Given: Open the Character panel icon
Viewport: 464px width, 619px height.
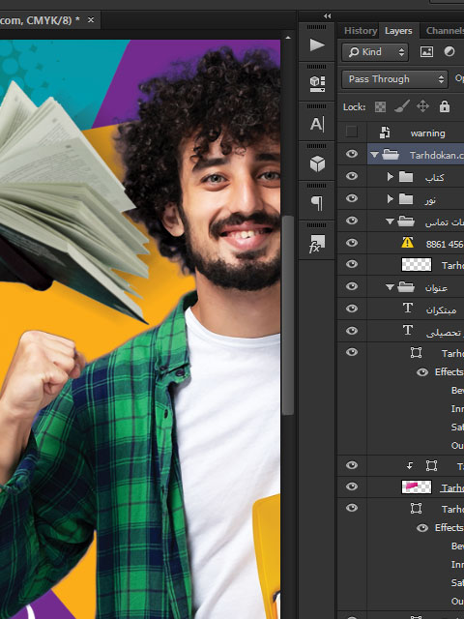Looking at the screenshot, I should click(317, 124).
